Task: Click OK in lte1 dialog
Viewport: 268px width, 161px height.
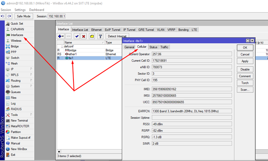Action: coord(245,48)
